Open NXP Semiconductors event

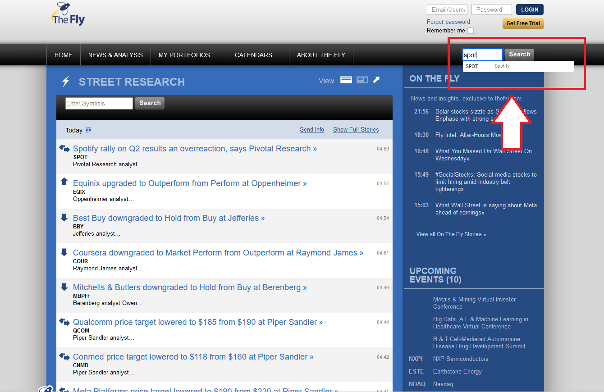coord(461,359)
